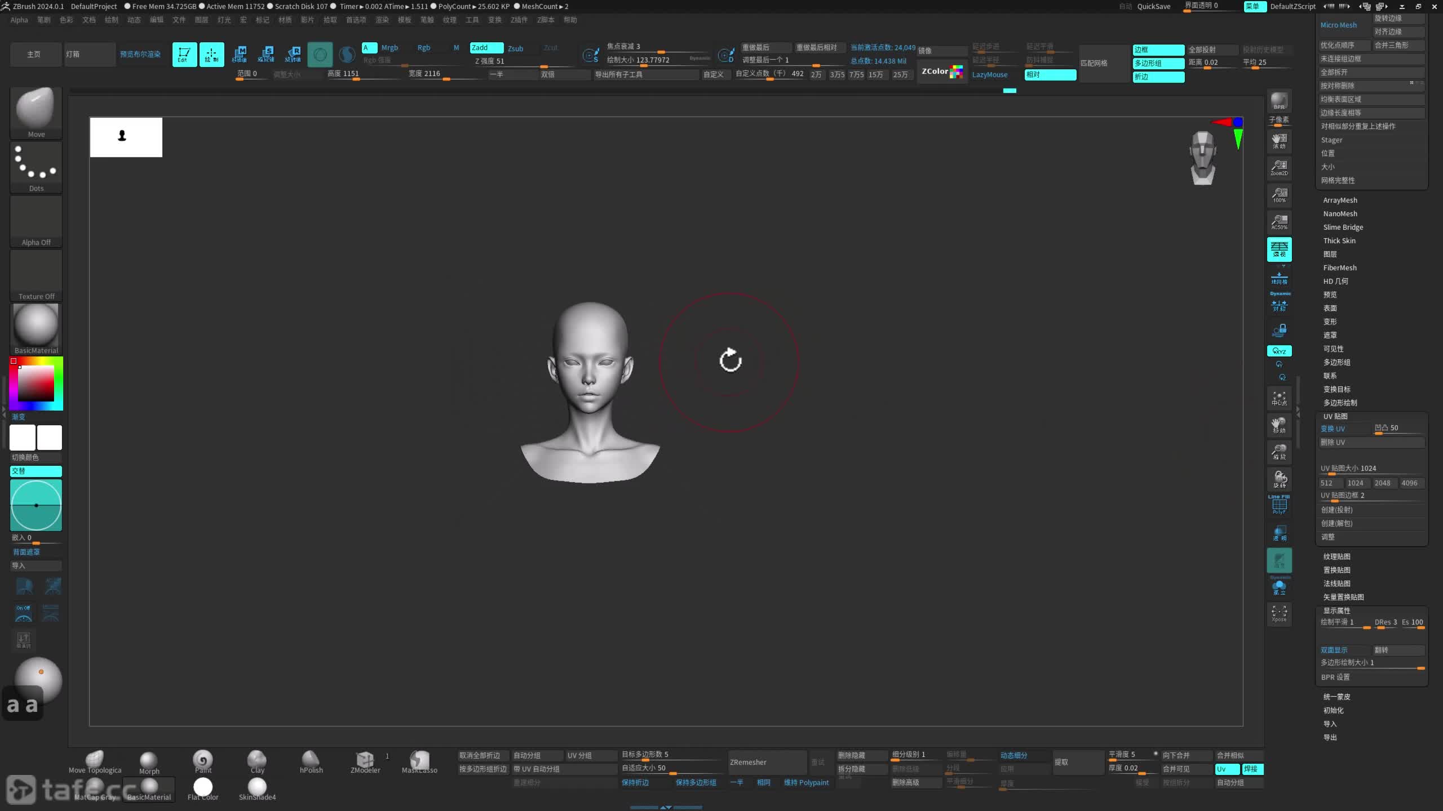The height and width of the screenshot is (811, 1443).
Task: Select the ZModeler brush
Action: pos(365,762)
